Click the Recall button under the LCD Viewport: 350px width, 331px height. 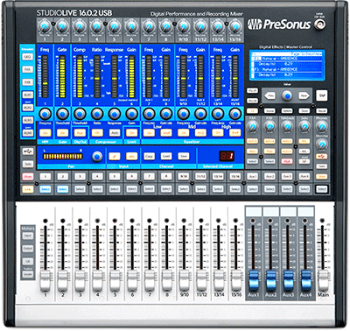click(x=321, y=111)
